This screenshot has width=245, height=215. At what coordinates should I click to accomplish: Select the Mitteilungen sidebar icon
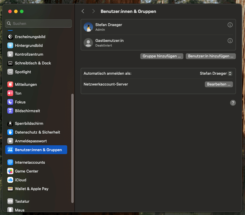[x=10, y=84]
